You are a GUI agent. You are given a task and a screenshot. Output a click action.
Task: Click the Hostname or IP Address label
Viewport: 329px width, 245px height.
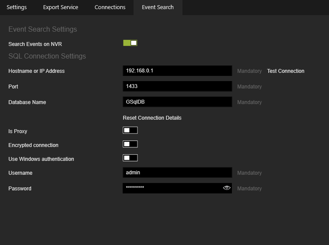tap(36, 71)
